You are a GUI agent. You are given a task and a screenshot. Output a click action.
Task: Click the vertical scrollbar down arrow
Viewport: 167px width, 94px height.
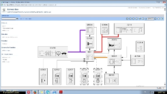(x=165, y=84)
